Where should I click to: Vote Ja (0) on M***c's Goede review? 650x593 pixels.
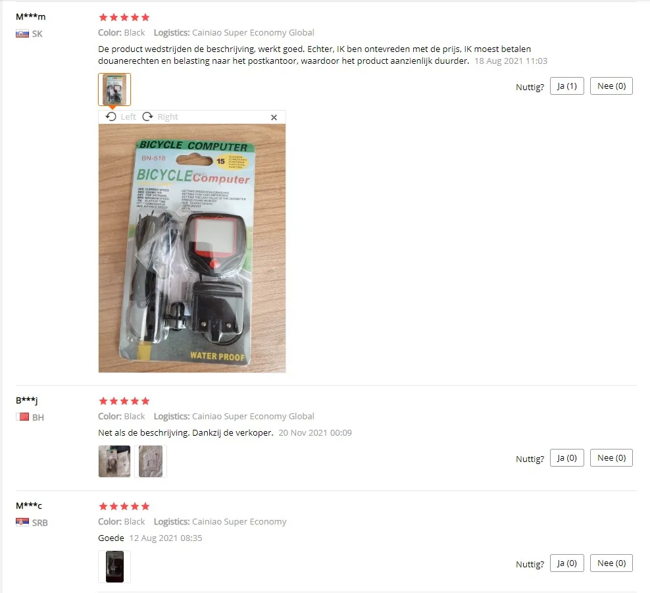pyautogui.click(x=566, y=563)
